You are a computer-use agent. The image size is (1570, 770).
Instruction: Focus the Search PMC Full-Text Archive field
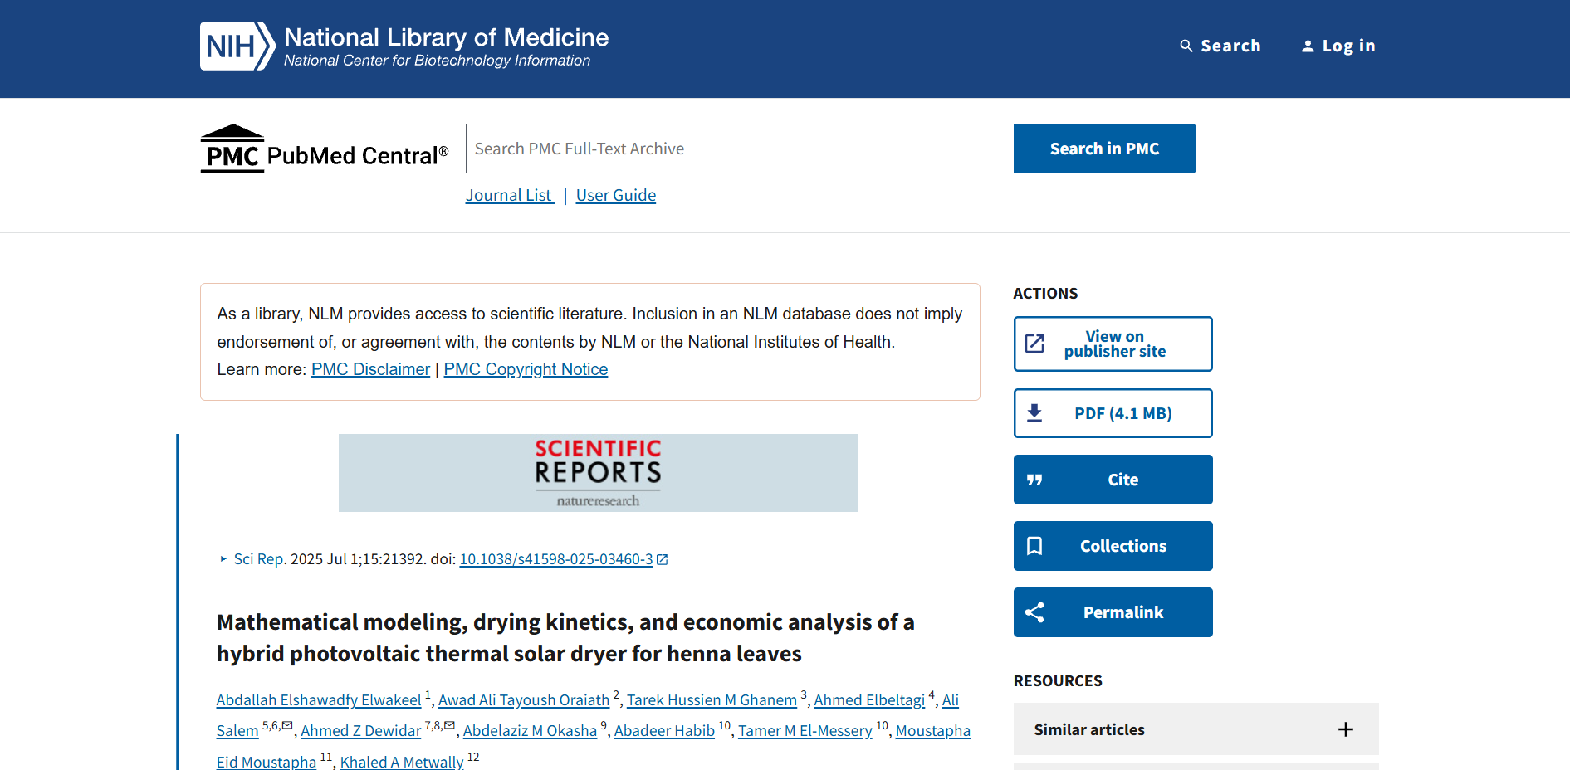[x=740, y=149]
